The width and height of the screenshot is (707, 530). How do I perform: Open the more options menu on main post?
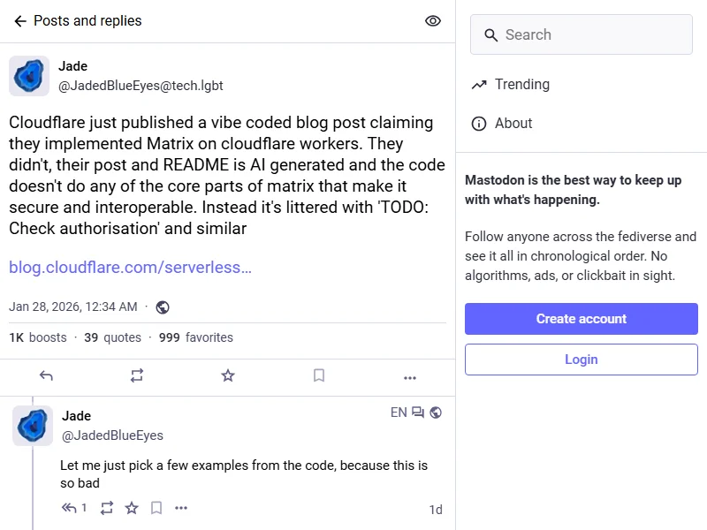click(410, 377)
